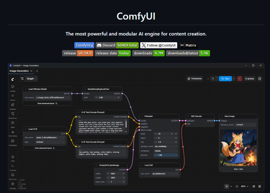Click the filename_prefix ComfyUI input field
This screenshot has width=270, height=193.
[246, 125]
